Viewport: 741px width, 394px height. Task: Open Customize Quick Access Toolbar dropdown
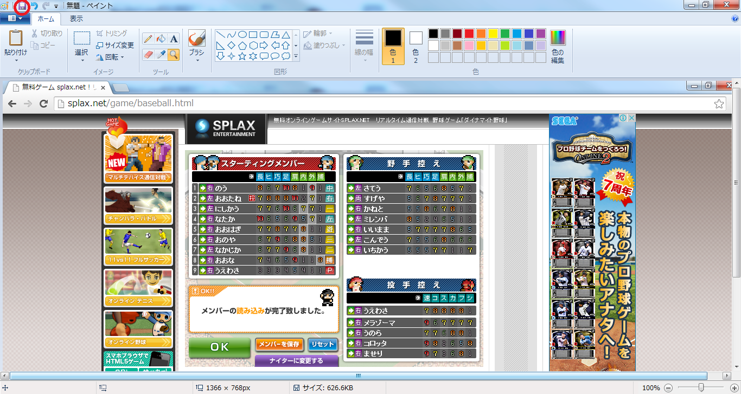(56, 7)
